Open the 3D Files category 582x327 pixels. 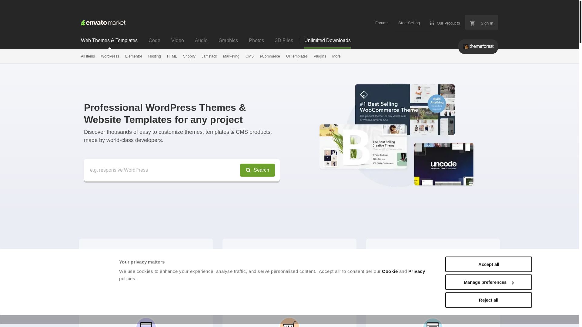(x=284, y=41)
